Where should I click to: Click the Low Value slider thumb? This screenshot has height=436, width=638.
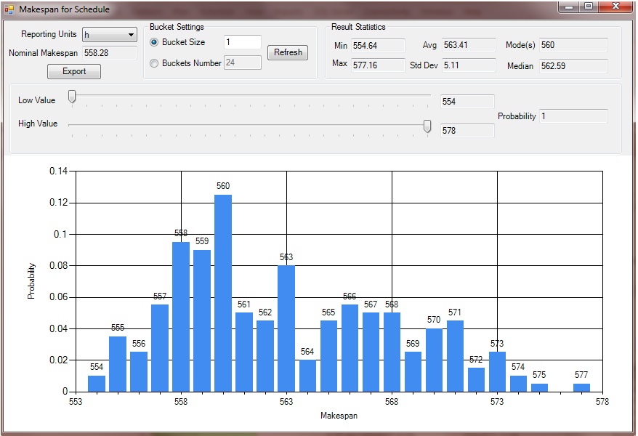(72, 96)
